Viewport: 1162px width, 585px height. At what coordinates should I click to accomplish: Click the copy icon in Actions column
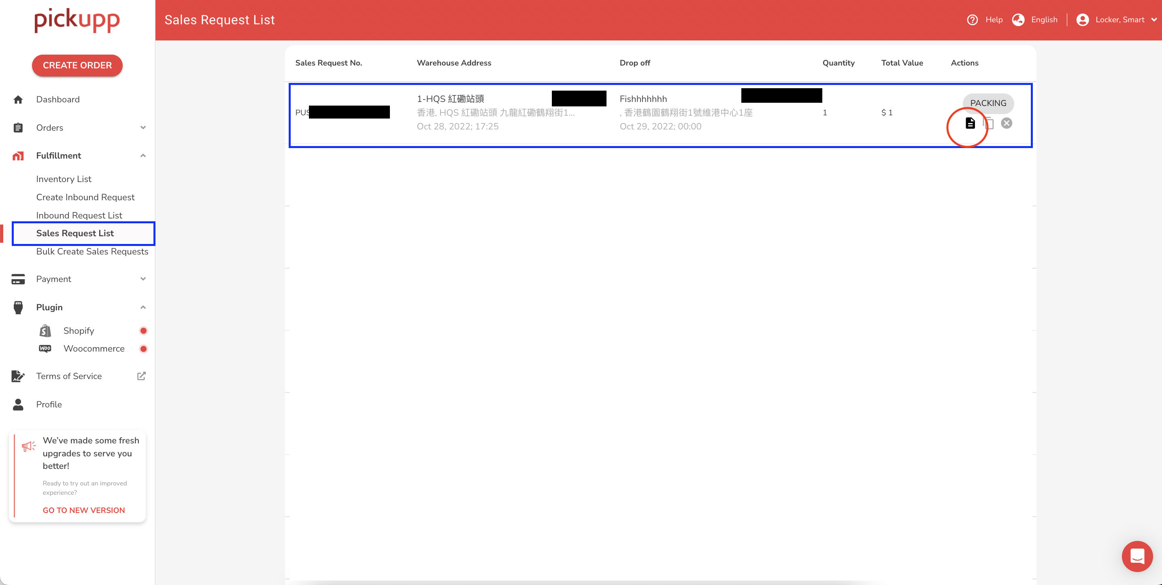(988, 123)
